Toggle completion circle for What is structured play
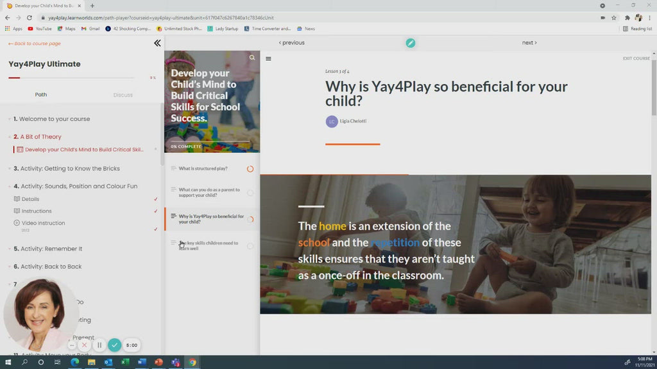 (250, 169)
